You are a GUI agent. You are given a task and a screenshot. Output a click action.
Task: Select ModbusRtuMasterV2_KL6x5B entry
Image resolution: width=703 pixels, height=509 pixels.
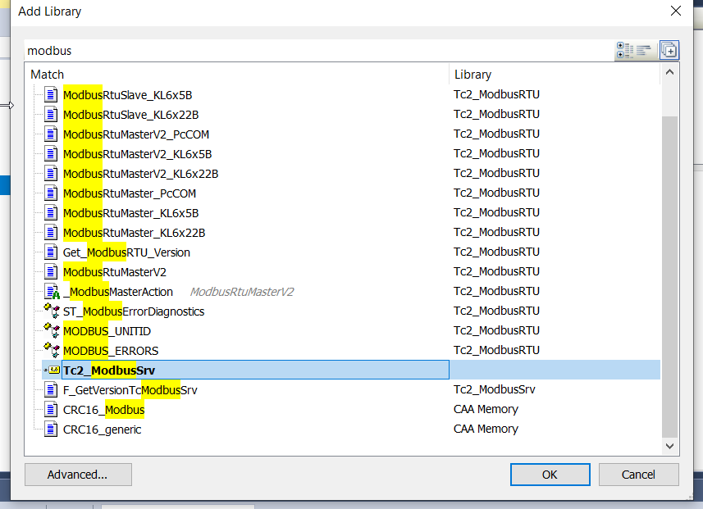(137, 154)
